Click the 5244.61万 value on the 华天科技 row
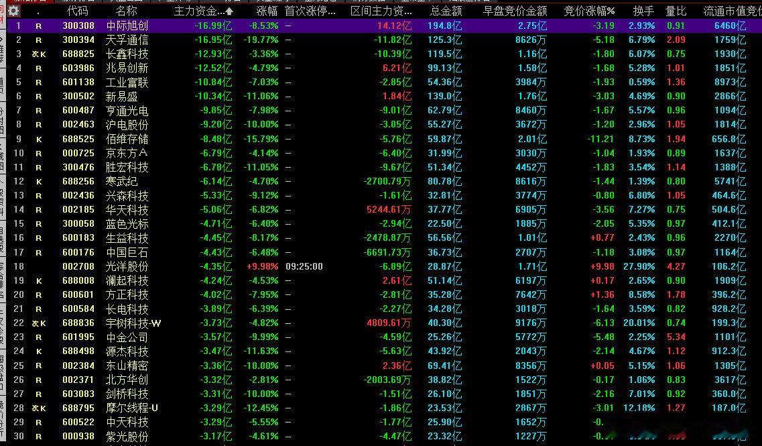This screenshot has width=762, height=446. [389, 210]
